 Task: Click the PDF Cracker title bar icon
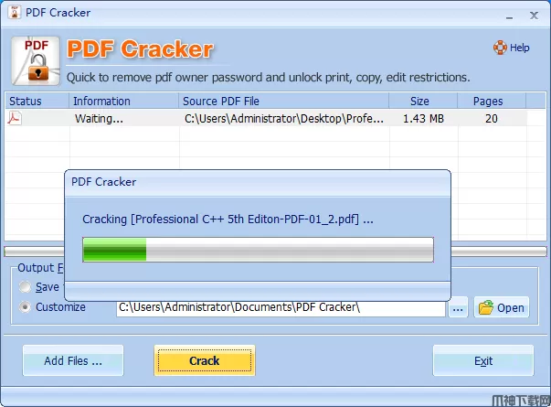tap(15, 12)
